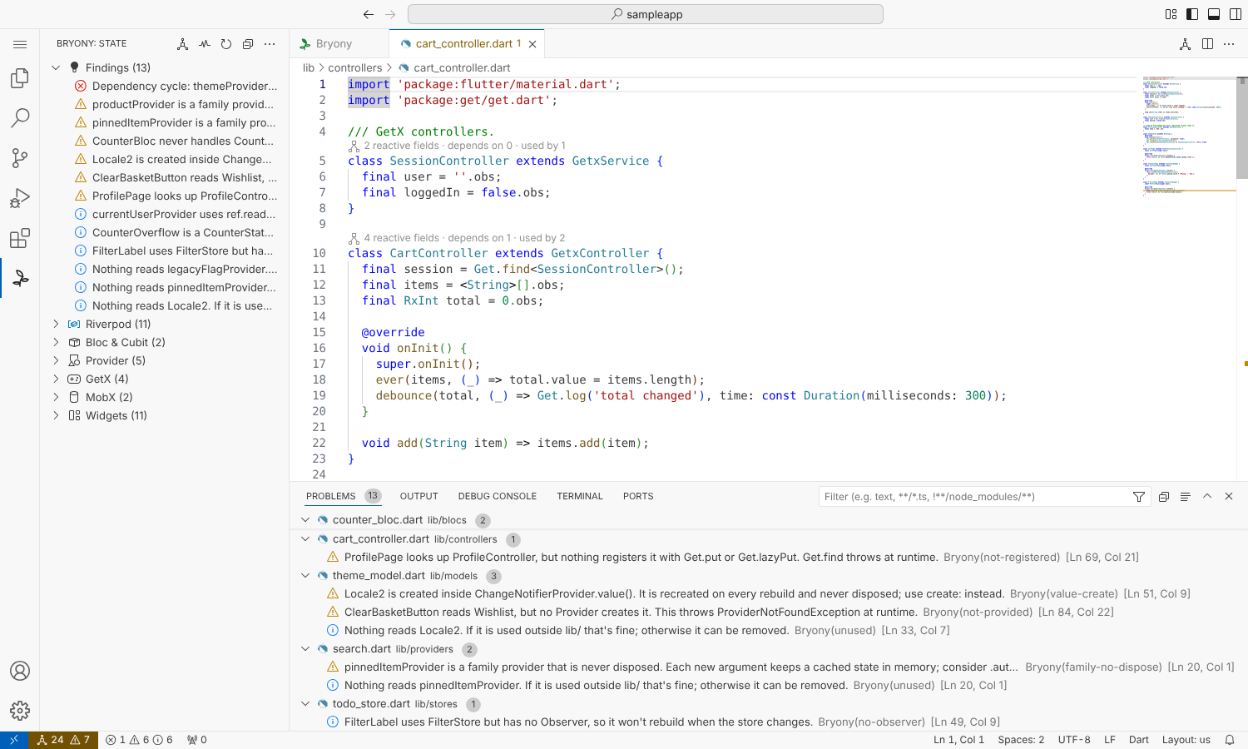Collapse search.dart problems group
The height and width of the screenshot is (749, 1248).
point(305,649)
